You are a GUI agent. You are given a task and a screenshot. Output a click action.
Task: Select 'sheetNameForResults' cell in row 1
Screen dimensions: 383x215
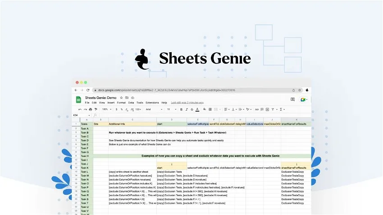point(296,124)
